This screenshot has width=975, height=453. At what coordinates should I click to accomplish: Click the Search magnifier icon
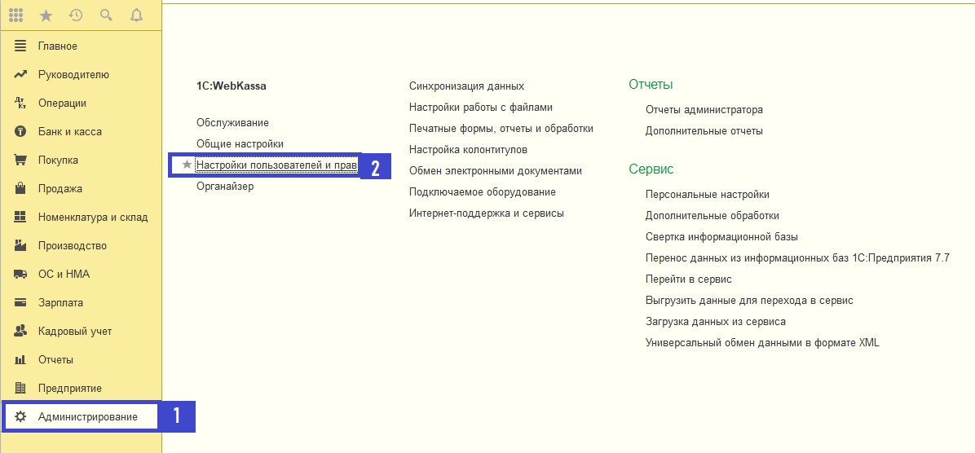click(x=106, y=15)
